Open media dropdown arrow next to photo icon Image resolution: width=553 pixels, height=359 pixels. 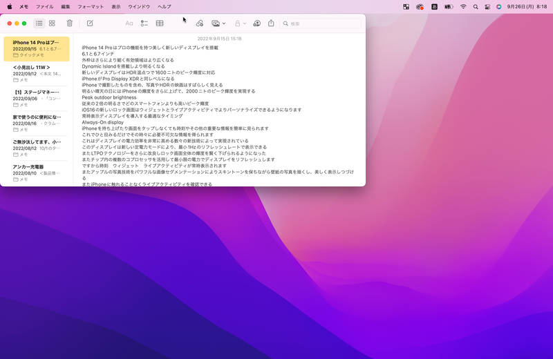pos(223,23)
